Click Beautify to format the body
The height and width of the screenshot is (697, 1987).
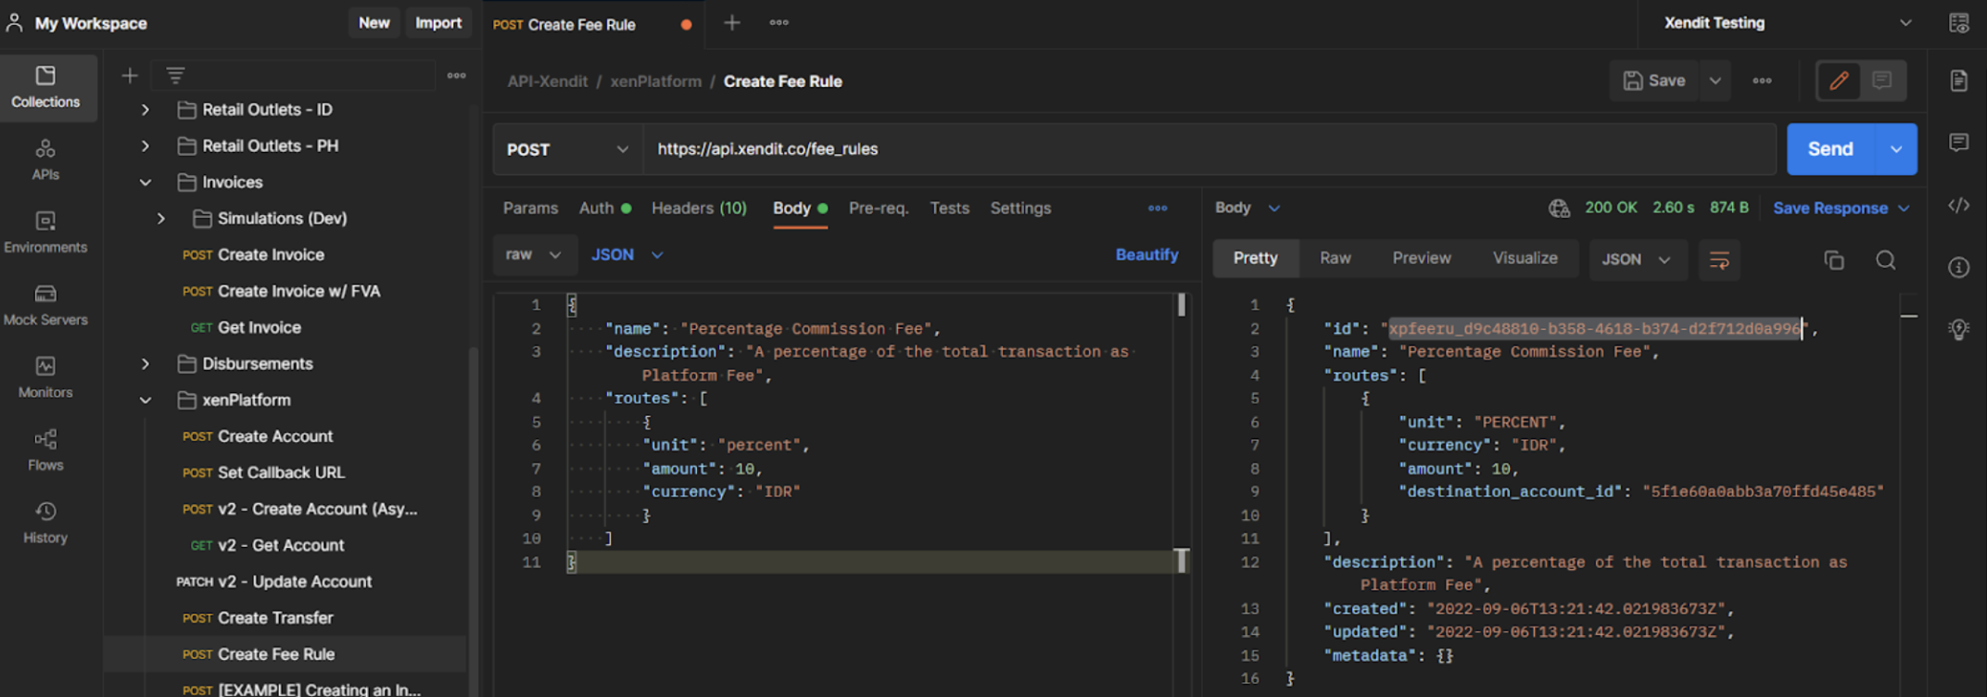[x=1146, y=255]
